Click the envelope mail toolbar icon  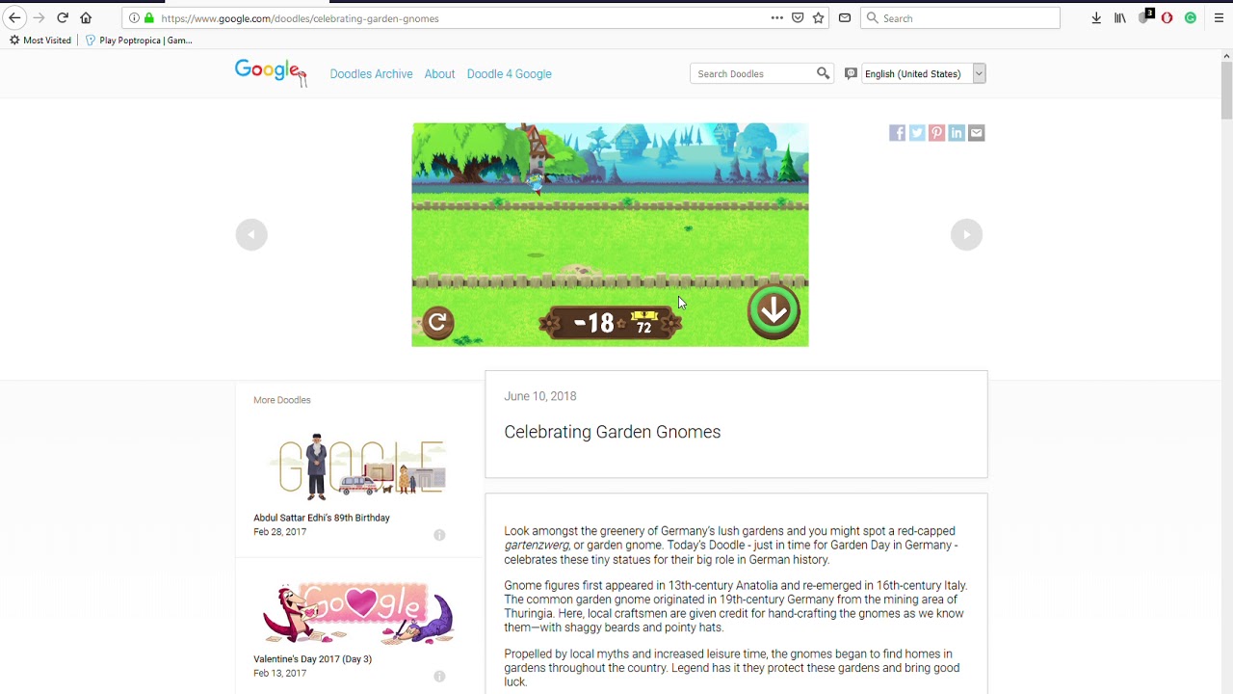[x=845, y=18]
